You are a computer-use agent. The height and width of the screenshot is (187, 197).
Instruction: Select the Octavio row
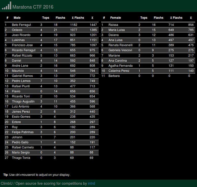[52, 30]
